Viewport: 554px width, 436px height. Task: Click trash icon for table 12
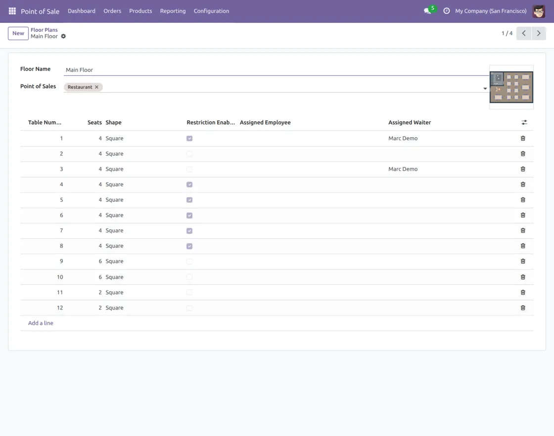click(x=523, y=308)
